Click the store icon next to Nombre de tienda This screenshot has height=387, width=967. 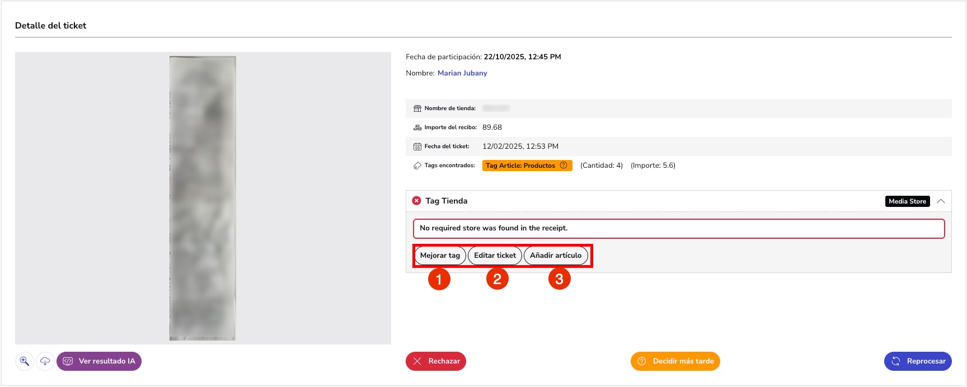(x=417, y=108)
